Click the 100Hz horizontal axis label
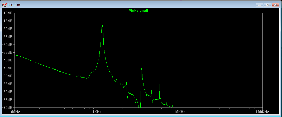Image resolution: width=282 pixels, height=117 pixels. tap(15, 112)
